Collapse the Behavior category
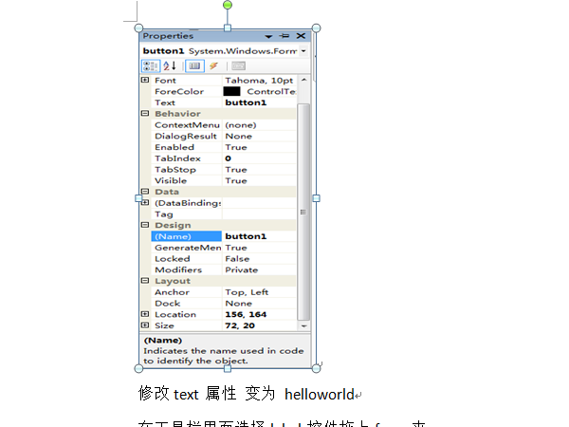The height and width of the screenshot is (427, 569). click(x=145, y=114)
